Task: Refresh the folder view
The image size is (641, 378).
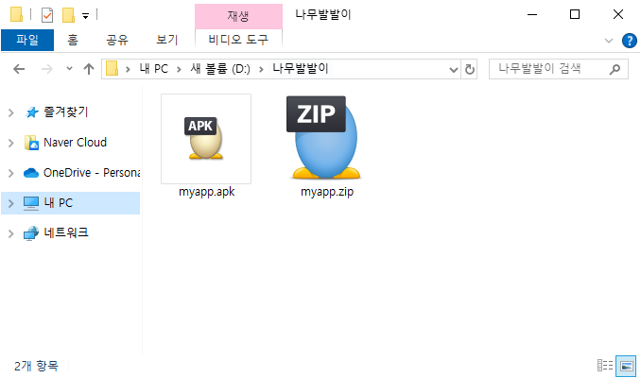Action: pyautogui.click(x=470, y=69)
